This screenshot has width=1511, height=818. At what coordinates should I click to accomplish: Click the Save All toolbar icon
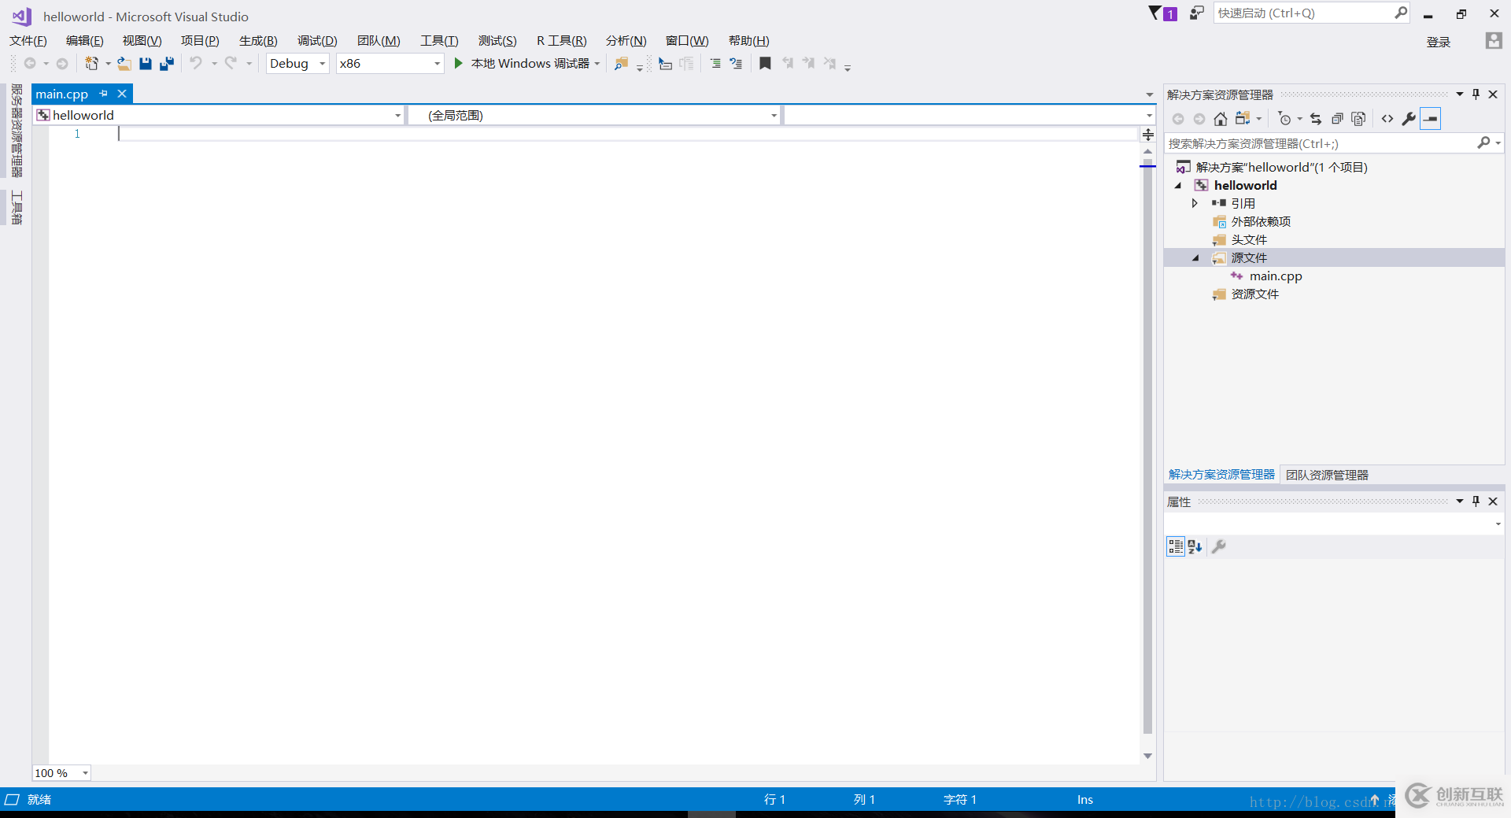click(x=166, y=64)
